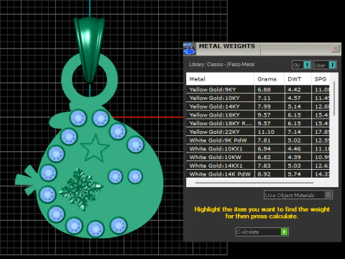Click the Calculate button

tap(262, 232)
